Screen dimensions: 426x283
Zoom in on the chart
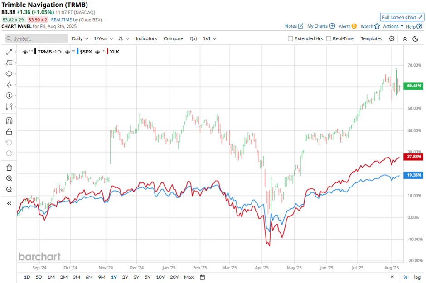point(9,178)
